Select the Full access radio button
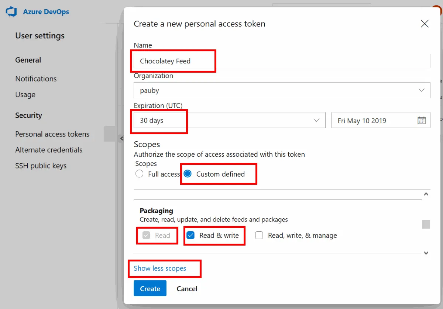This screenshot has width=443, height=309. pyautogui.click(x=139, y=174)
